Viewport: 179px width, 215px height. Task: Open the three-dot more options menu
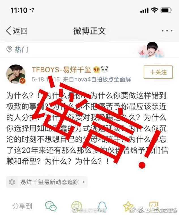pyautogui.click(x=167, y=31)
